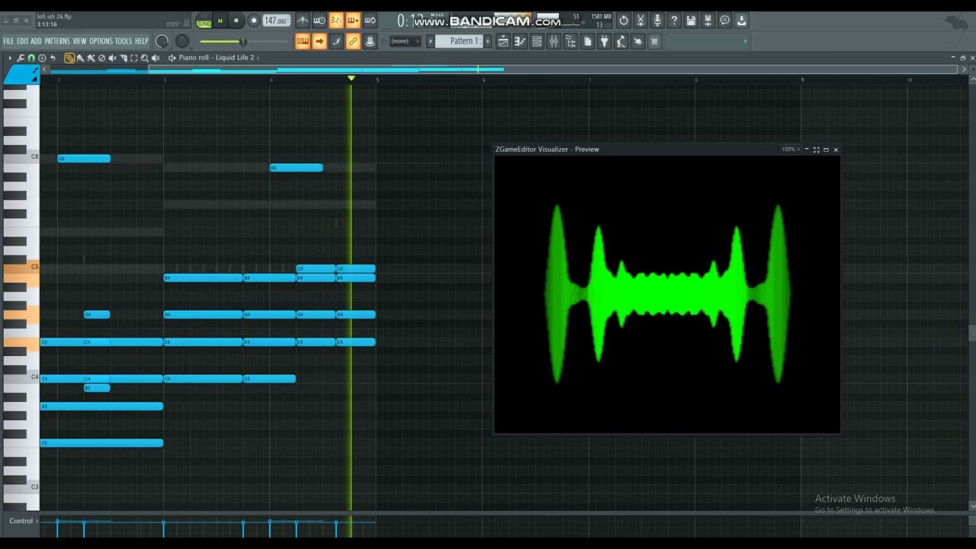The width and height of the screenshot is (976, 549).
Task: Toggle loop recording
Action: click(370, 21)
